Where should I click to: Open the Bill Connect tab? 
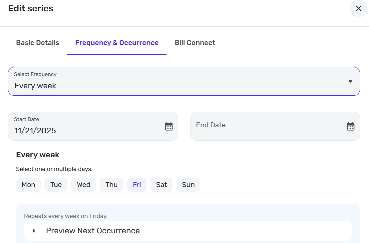click(195, 43)
